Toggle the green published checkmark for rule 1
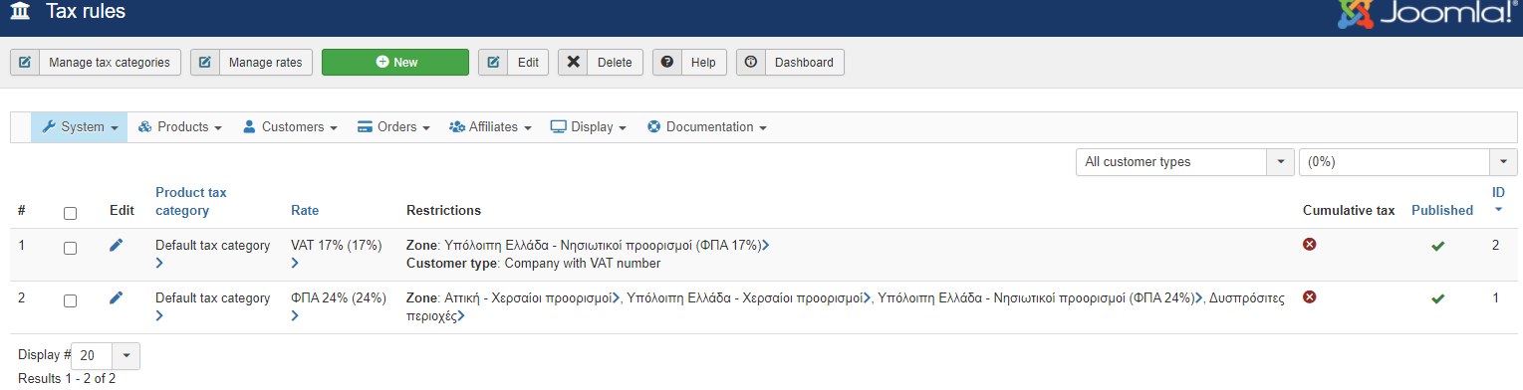 1437,246
